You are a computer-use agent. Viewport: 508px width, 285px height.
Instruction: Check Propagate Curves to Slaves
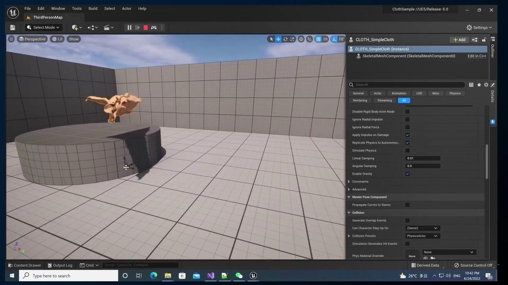coord(407,205)
